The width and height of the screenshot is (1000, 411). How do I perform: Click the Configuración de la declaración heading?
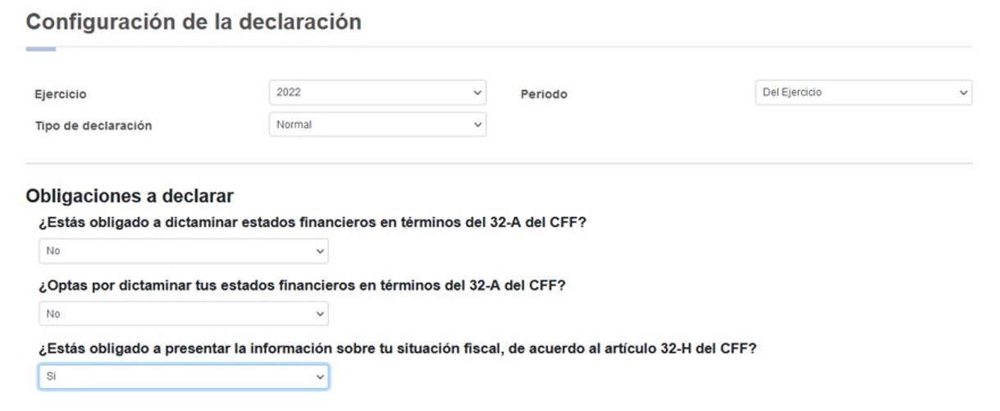[194, 22]
